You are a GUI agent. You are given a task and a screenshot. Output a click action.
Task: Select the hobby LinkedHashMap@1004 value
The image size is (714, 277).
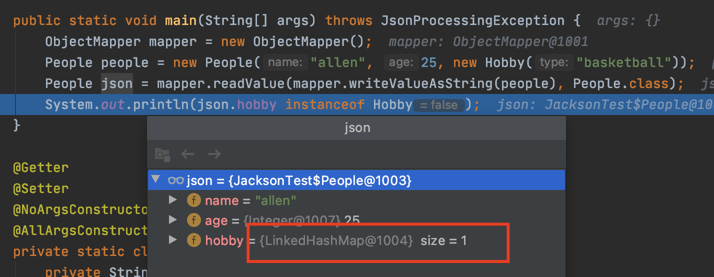tap(336, 240)
